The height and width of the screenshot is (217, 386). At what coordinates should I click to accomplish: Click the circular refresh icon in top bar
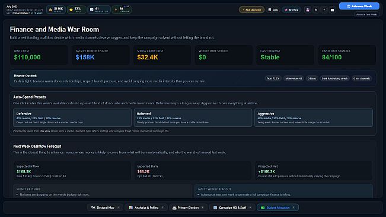[x=316, y=10]
